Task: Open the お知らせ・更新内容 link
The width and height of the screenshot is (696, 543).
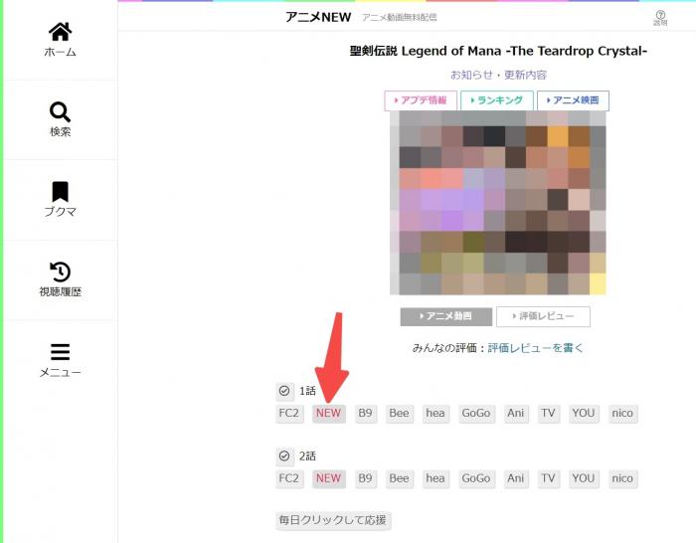Action: coord(498,75)
